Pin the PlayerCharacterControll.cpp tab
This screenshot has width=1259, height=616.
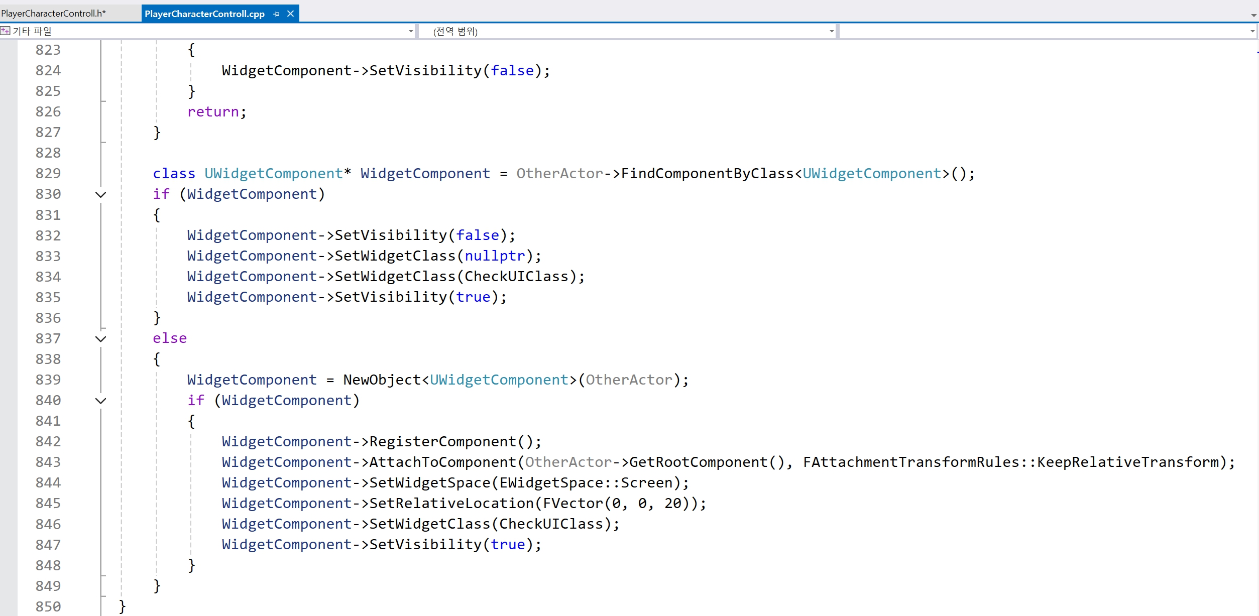[276, 14]
